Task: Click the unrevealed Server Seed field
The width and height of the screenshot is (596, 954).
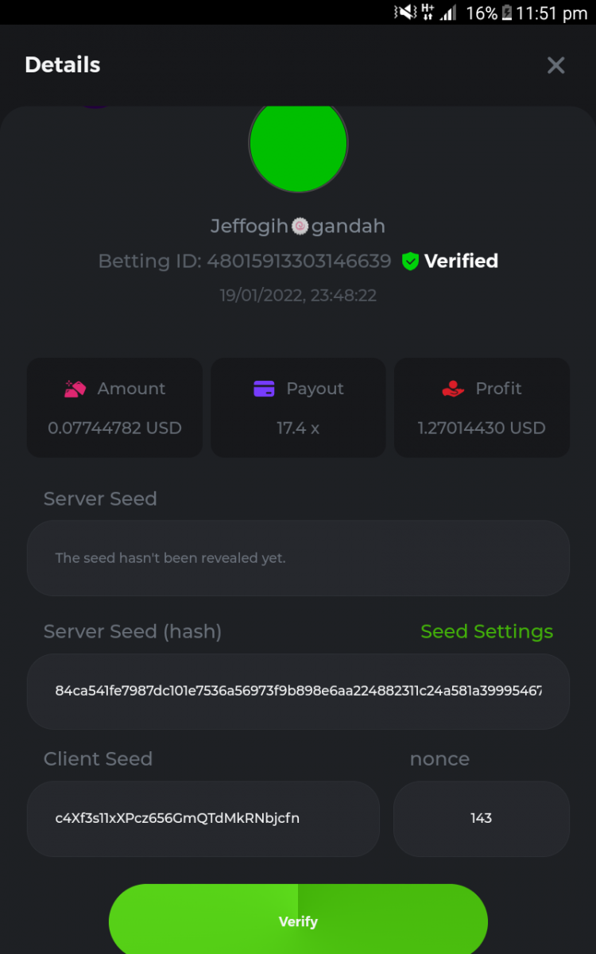Action: [x=298, y=558]
